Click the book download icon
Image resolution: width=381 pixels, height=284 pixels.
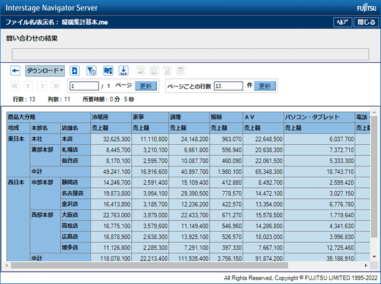coord(108,71)
